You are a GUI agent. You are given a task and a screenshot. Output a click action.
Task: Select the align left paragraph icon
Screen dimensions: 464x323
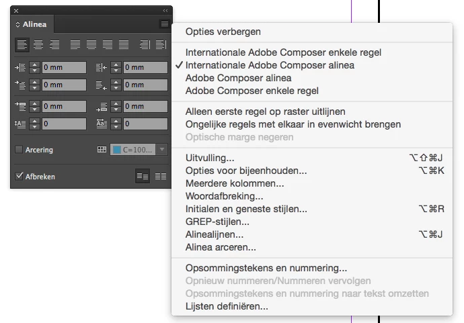tap(22, 45)
